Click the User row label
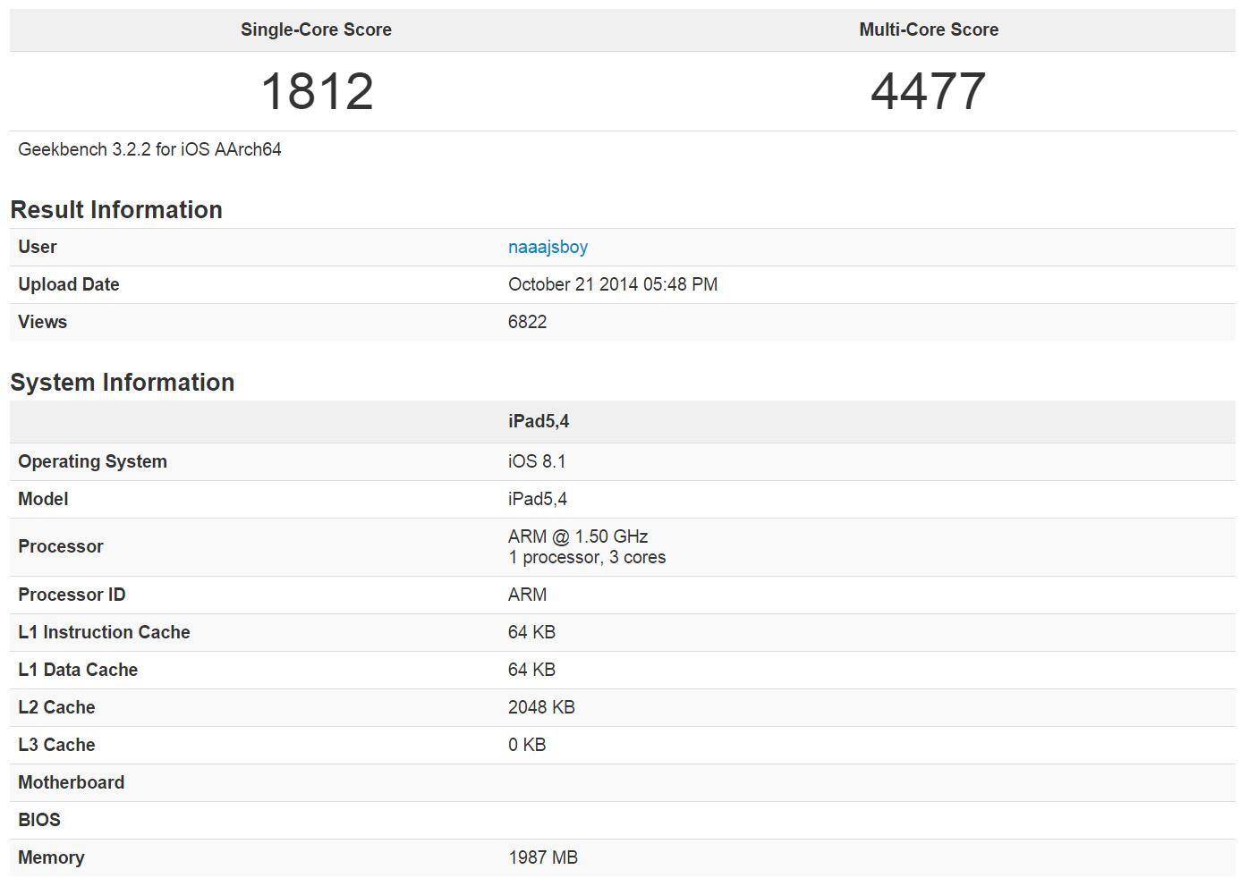This screenshot has width=1240, height=878. [38, 247]
